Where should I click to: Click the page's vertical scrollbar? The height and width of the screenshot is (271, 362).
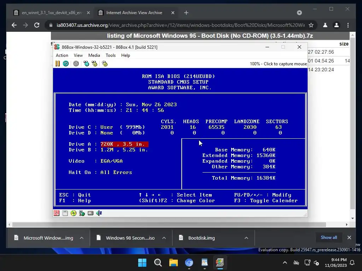352,124
